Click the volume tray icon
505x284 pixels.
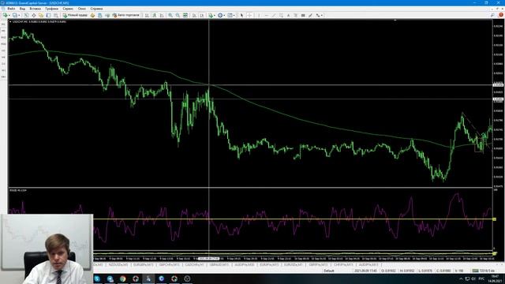473,278
